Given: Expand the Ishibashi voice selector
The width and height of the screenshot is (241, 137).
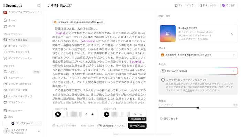Looking at the screenshot, I should pos(198,55).
